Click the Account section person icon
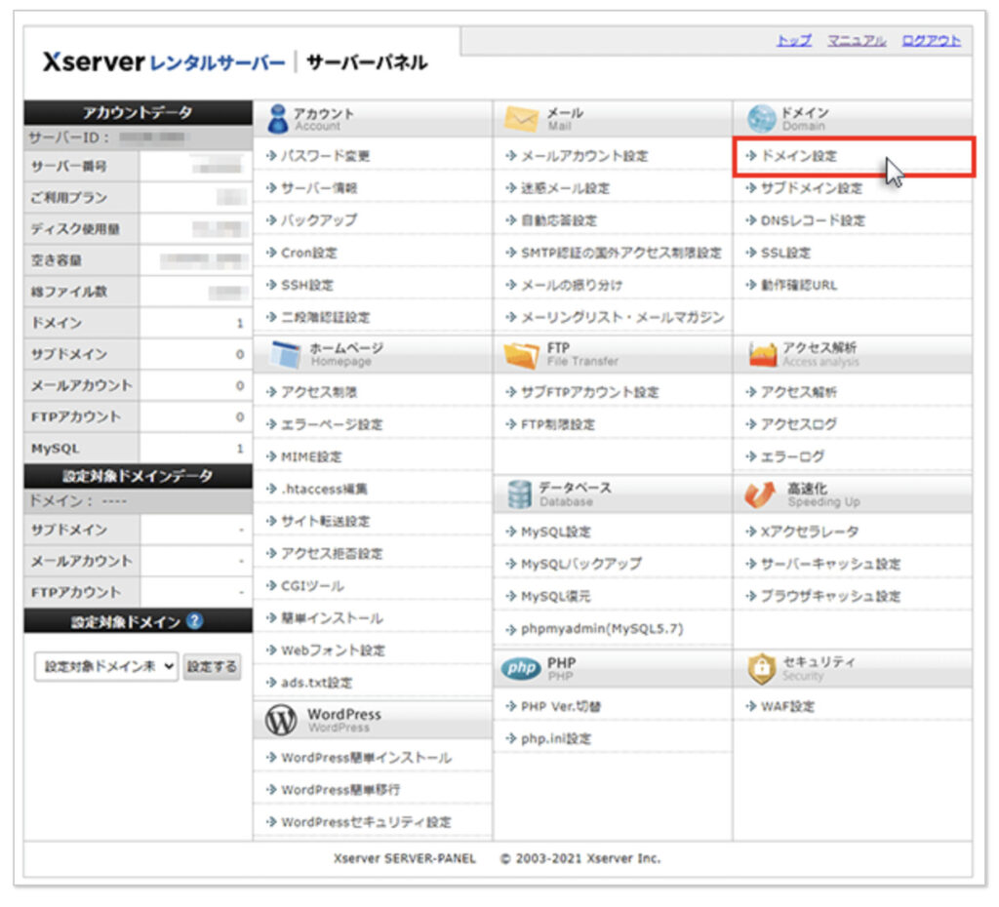999x907 pixels. (278, 119)
